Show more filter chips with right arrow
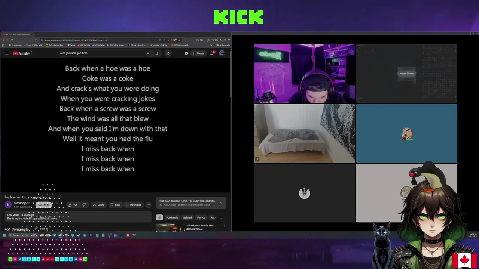Screen dimensions: 479x269 (221, 217)
